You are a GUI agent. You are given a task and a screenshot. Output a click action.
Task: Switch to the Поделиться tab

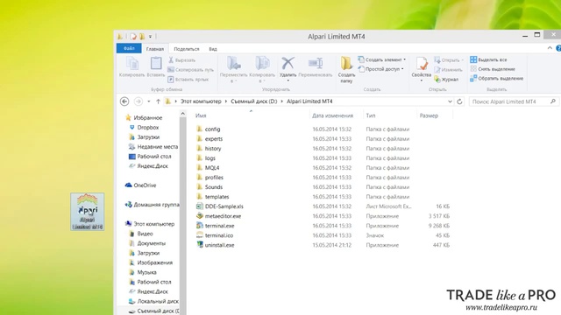(187, 49)
